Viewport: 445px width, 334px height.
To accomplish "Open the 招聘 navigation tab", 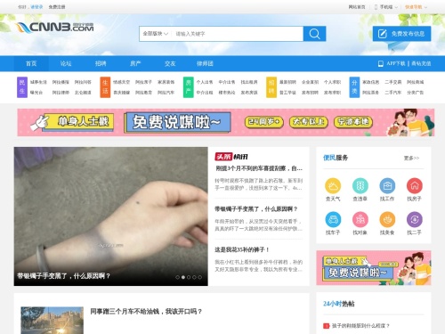I will pyautogui.click(x=101, y=63).
